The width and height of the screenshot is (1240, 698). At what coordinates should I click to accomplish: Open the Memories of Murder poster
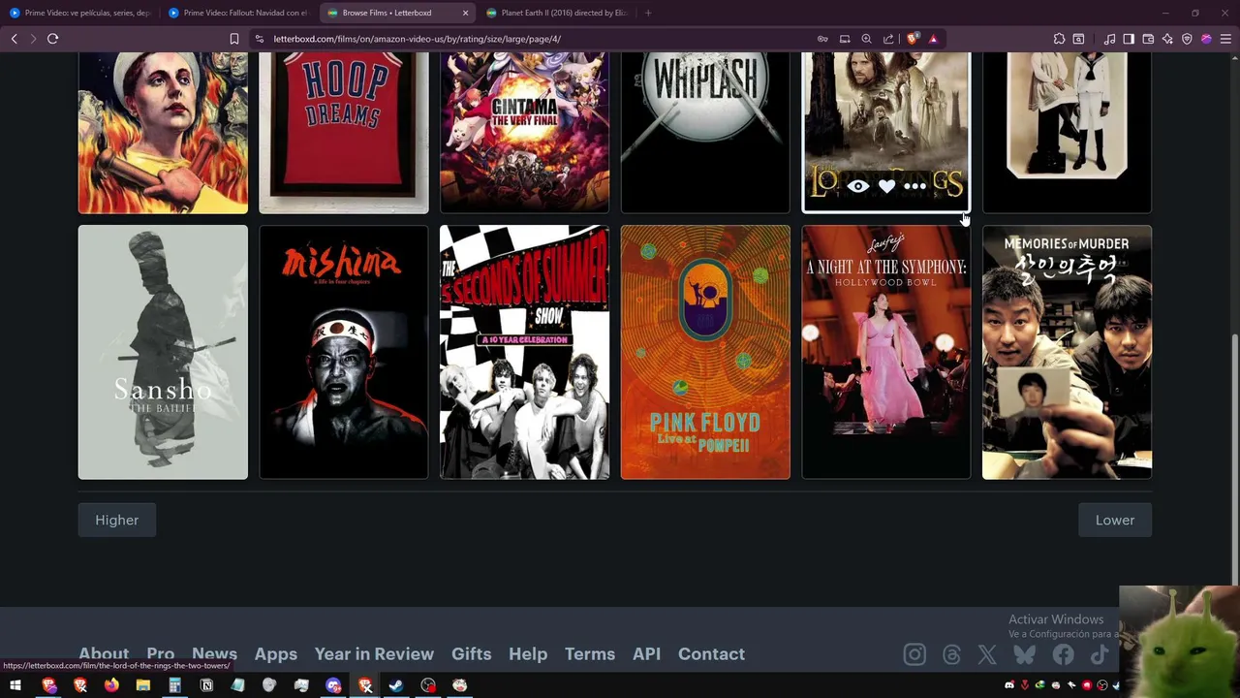(x=1068, y=353)
